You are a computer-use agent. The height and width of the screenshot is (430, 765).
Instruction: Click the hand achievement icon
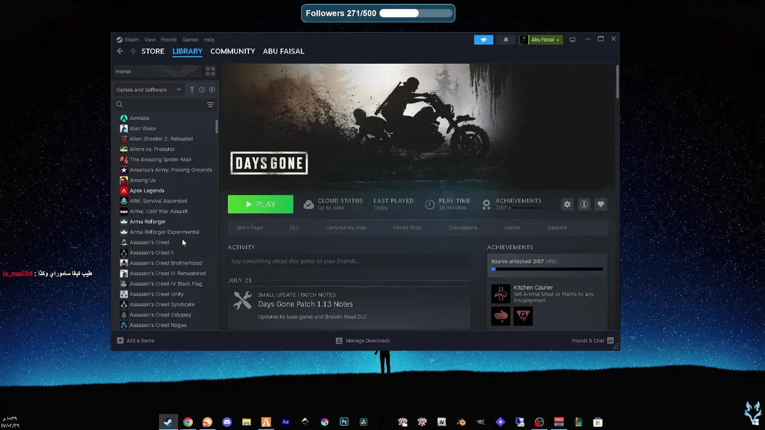(x=501, y=316)
